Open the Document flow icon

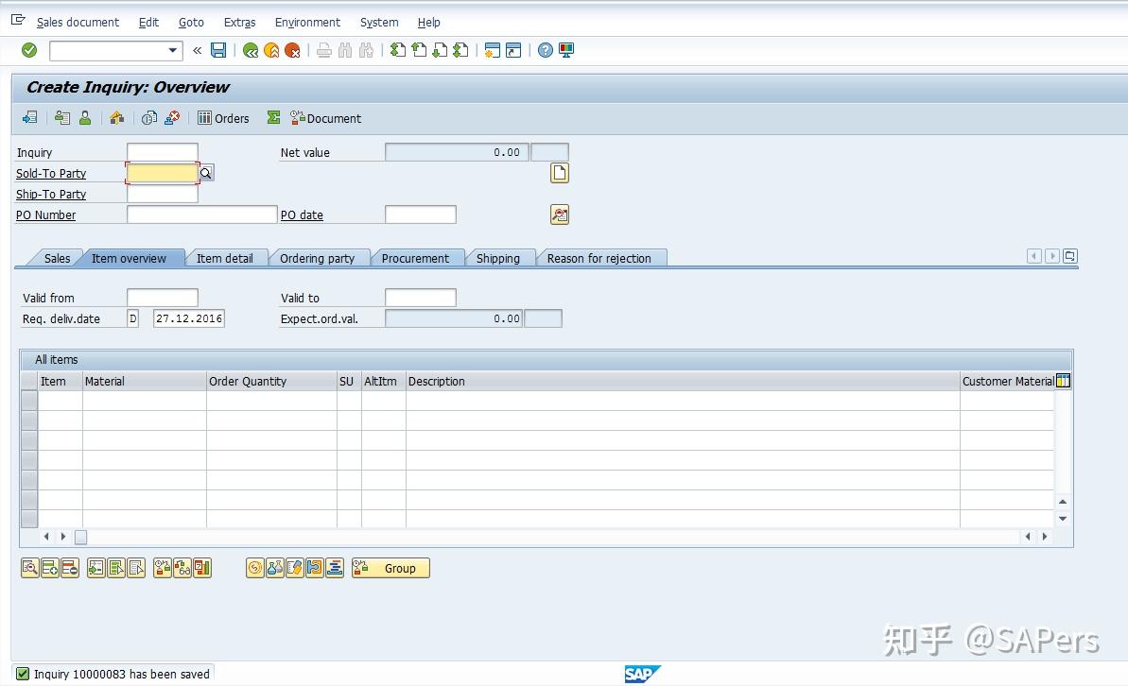coord(148,118)
